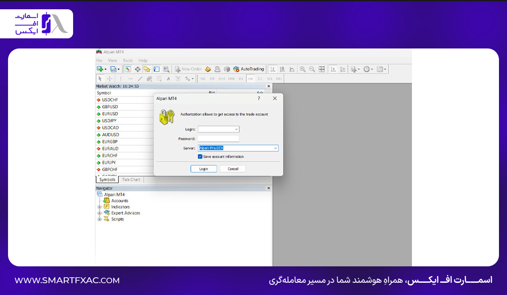Close the Market Watch panel
The width and height of the screenshot is (507, 295).
[x=269, y=86]
